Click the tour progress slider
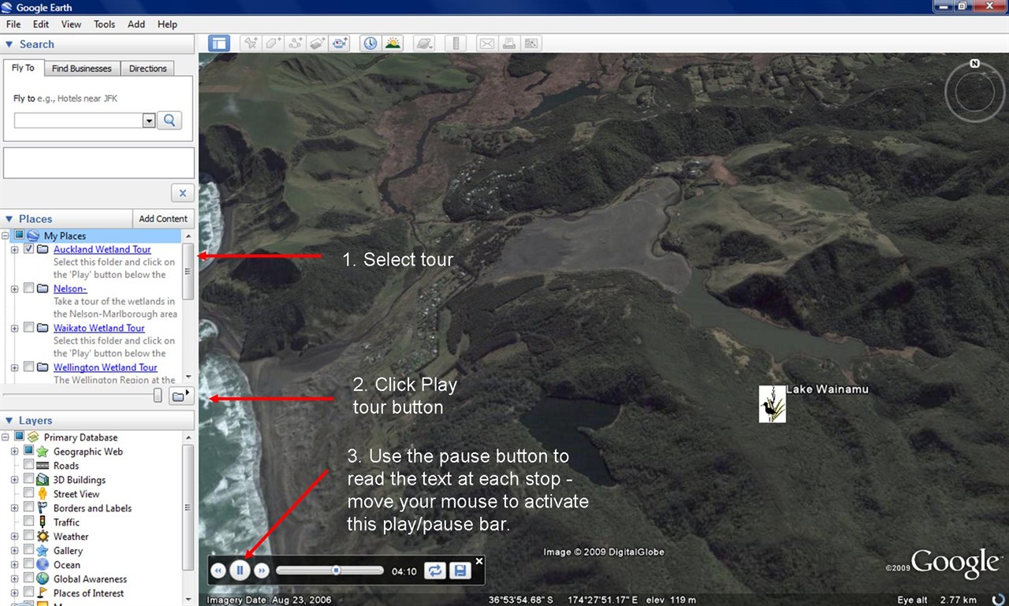This screenshot has height=606, width=1009. click(330, 570)
